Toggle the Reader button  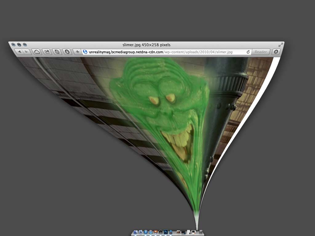[261, 52]
